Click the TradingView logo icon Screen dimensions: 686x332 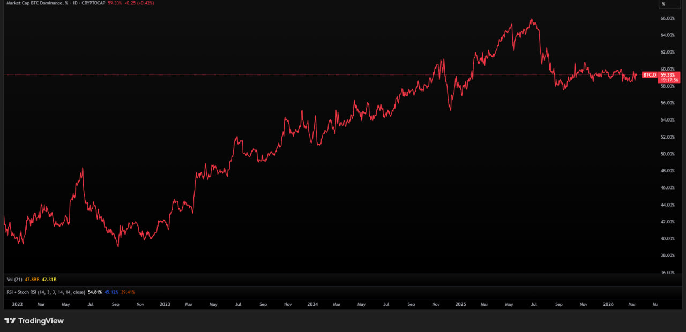tap(10, 321)
